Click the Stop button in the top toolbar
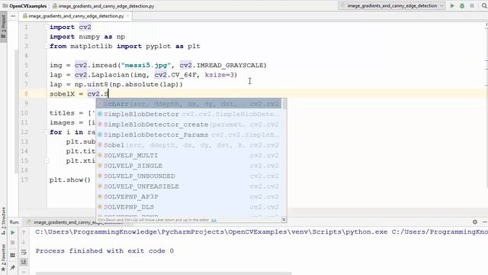The width and height of the screenshot is (488, 275). (x=472, y=5)
